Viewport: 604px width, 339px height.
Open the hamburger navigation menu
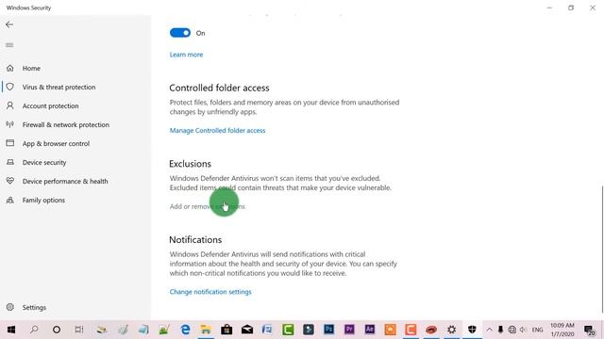point(9,45)
